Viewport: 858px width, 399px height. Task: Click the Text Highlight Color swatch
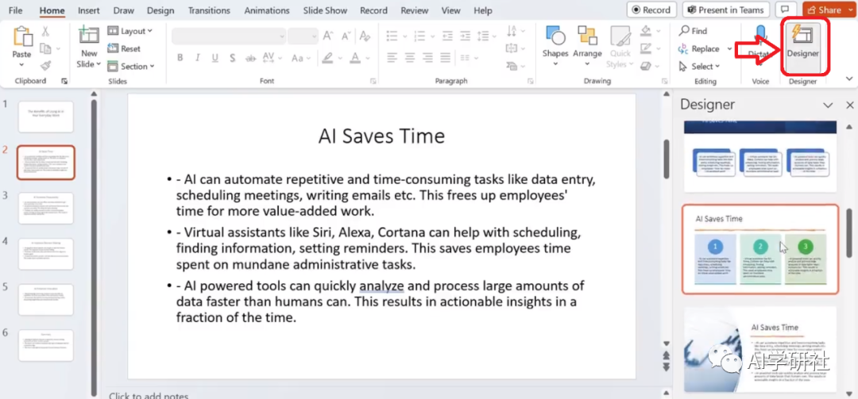tap(327, 57)
